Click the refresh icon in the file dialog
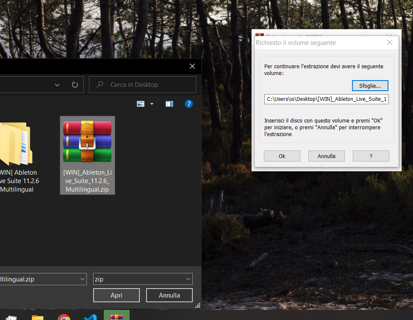The height and width of the screenshot is (320, 413). click(75, 85)
